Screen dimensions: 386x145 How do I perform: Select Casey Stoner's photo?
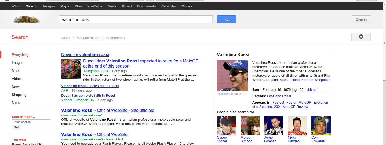pyautogui.click(x=227, y=126)
